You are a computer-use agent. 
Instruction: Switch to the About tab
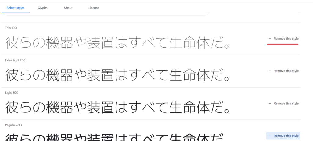(x=68, y=8)
